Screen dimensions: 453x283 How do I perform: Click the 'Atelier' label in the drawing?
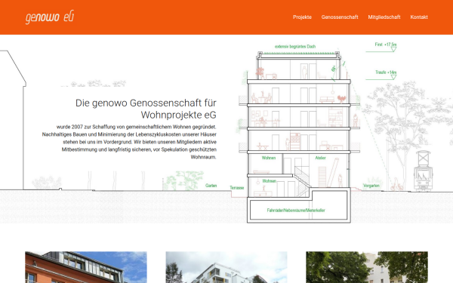pos(320,158)
